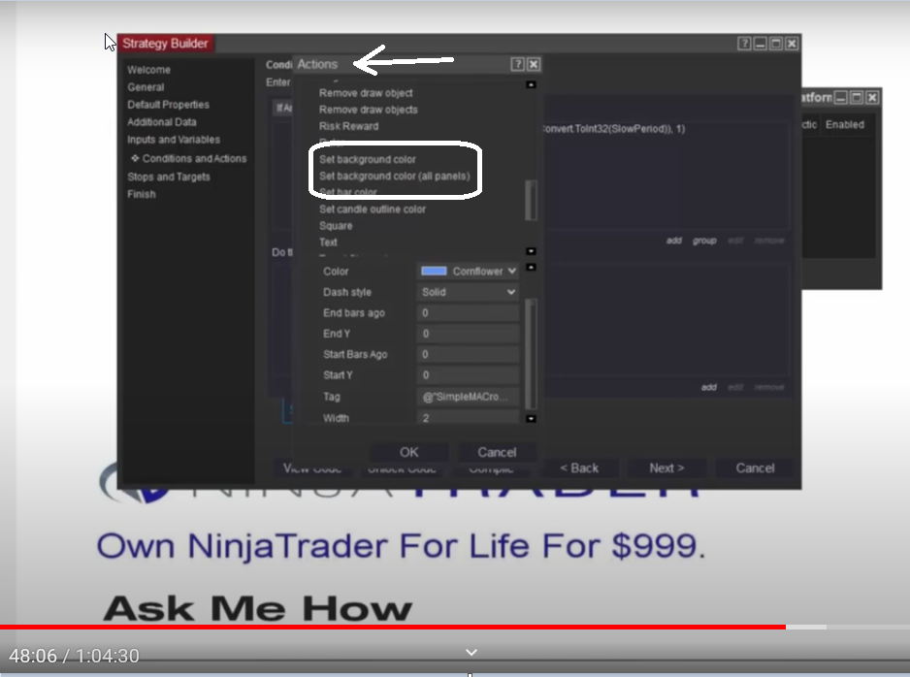
Task: Choose Set background color action
Action: click(x=368, y=159)
